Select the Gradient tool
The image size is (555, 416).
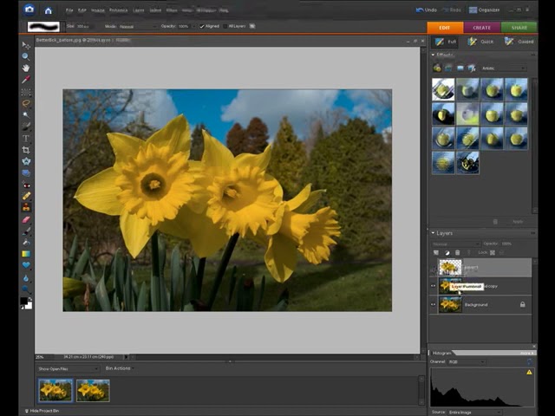point(26,254)
